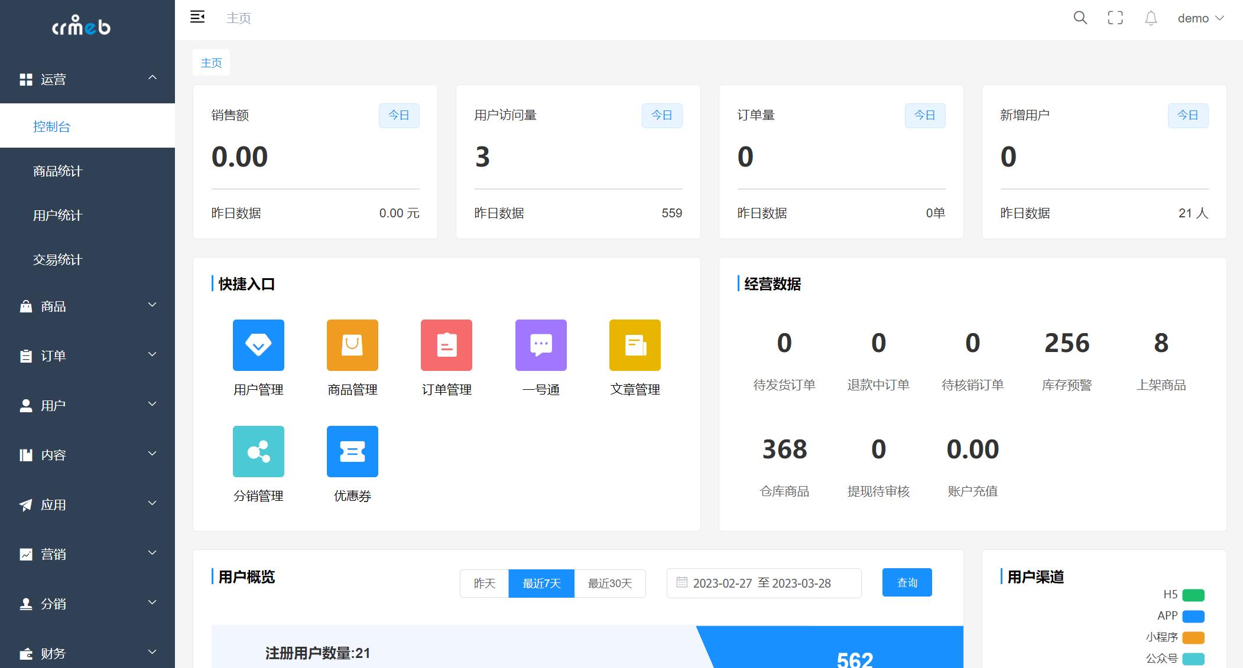Open the search magnifier icon
The image size is (1243, 668).
coord(1080,18)
